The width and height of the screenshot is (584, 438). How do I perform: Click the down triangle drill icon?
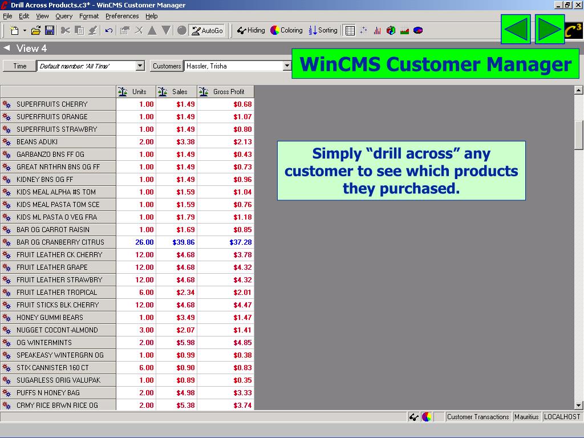(x=166, y=31)
